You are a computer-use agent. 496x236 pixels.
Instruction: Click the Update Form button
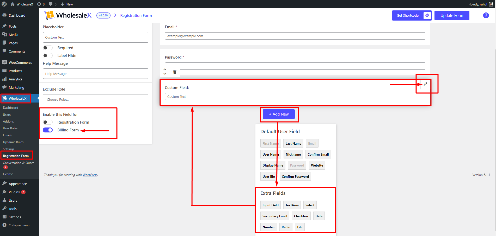[x=452, y=15]
